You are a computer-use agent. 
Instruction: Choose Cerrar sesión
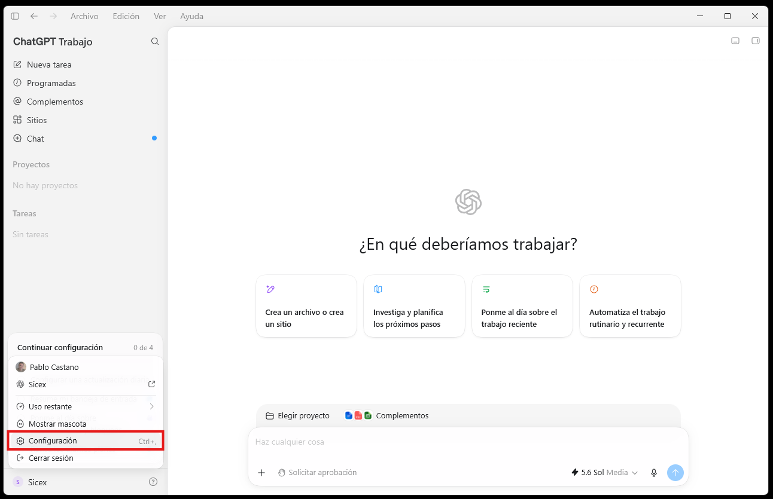(86, 458)
